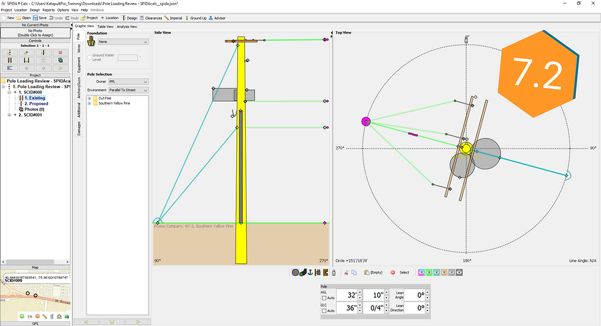Open the Equipment vertical tab
Screen dimensions: 601x326
tap(79, 64)
